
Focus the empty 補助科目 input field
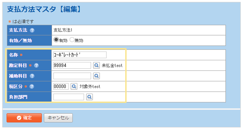(x=72, y=76)
